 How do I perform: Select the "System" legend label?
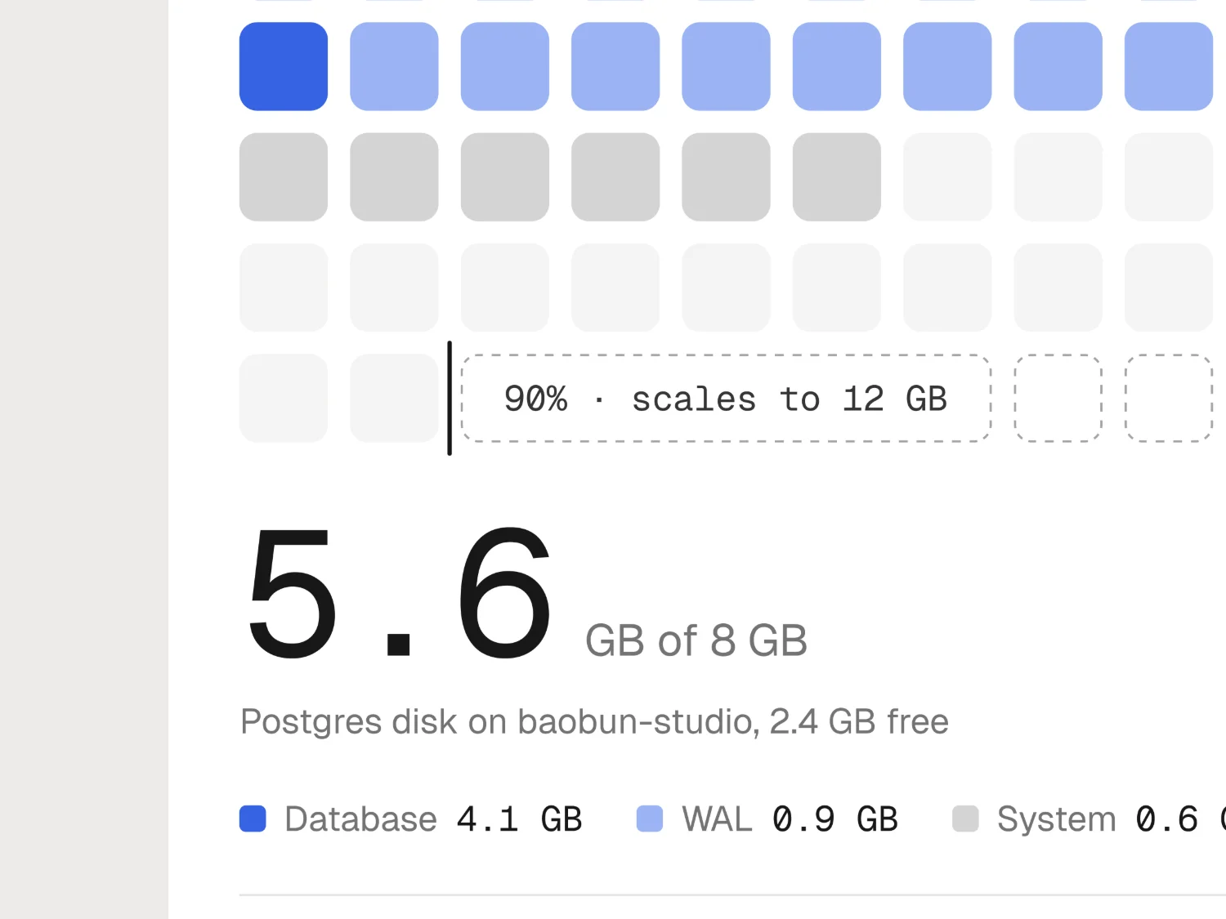[x=1057, y=819]
